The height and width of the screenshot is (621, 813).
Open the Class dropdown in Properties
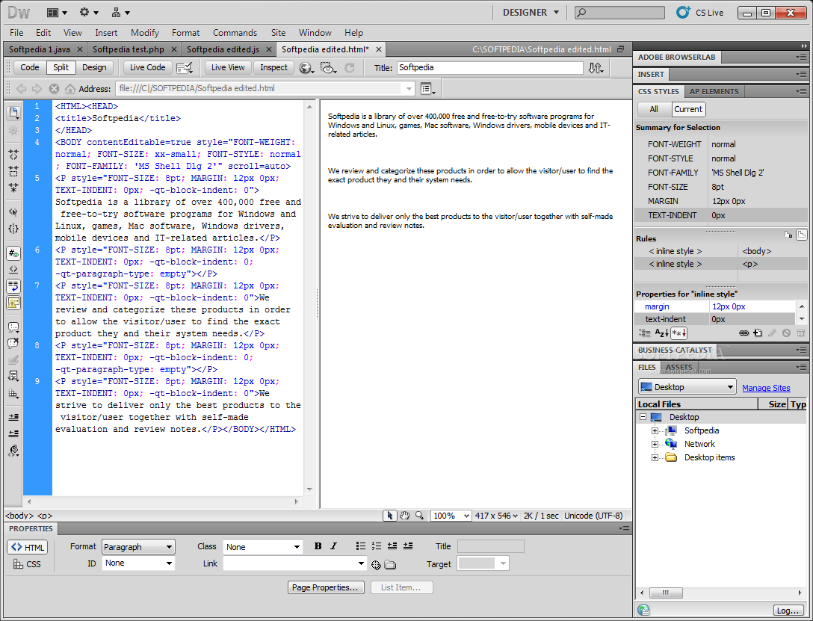(262, 547)
